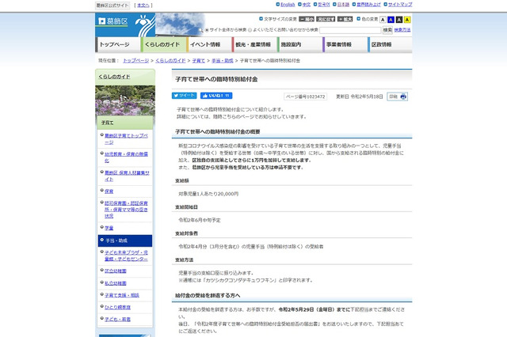Open the nursery vacancy status sidebar link
Image resolution: width=507 pixels, height=337 pixels.
[126, 210]
